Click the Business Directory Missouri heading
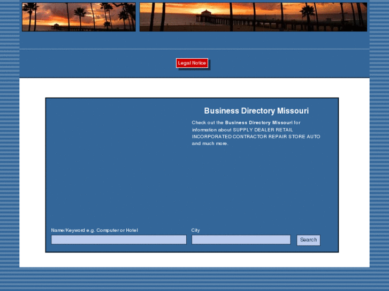The width and height of the screenshot is (389, 291). tap(256, 111)
